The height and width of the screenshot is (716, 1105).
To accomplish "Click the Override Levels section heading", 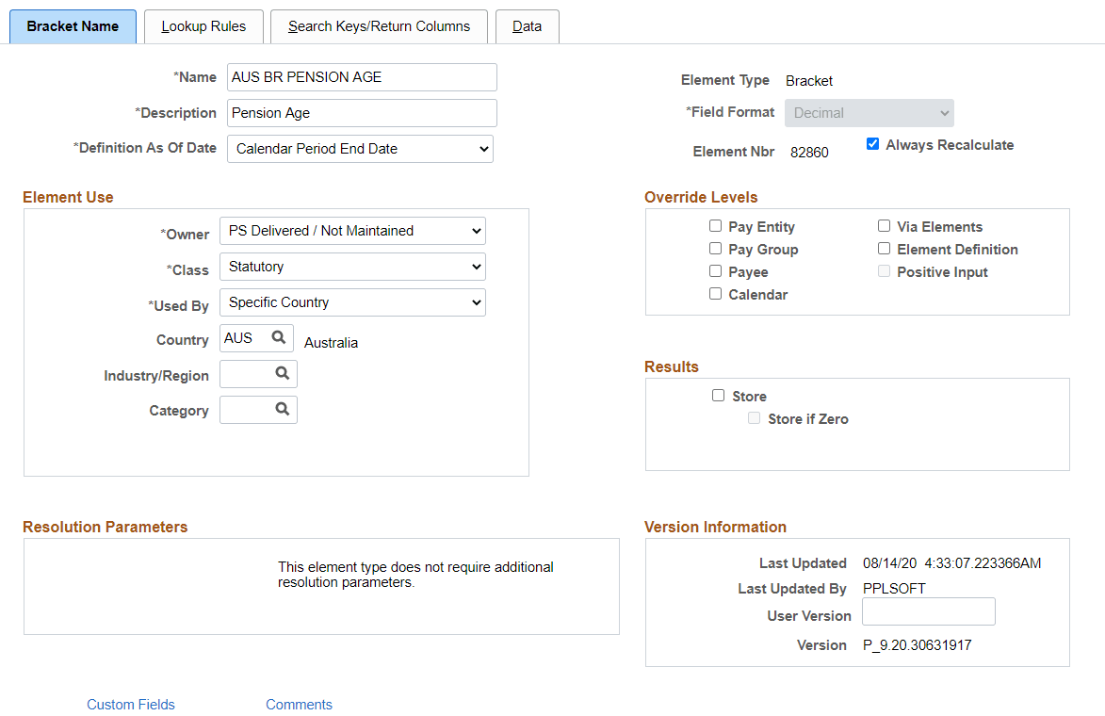I will pos(701,197).
